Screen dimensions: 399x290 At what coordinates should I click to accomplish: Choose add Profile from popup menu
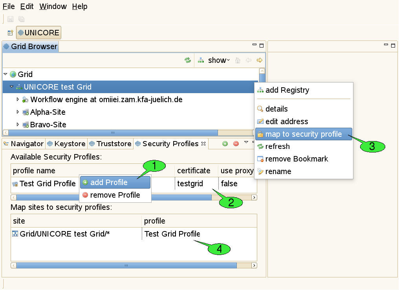click(x=115, y=183)
